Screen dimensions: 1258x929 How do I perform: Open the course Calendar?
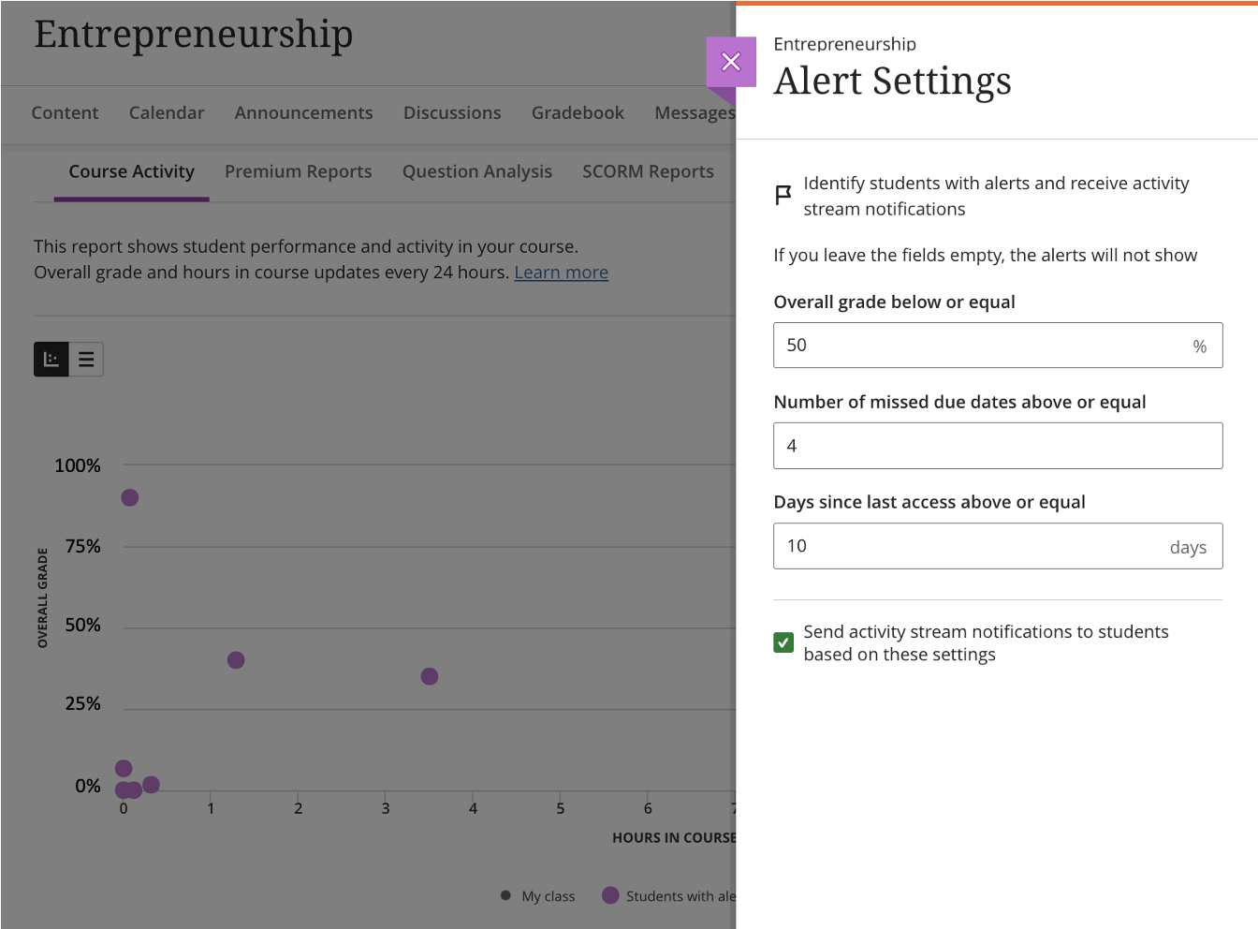pos(166,112)
